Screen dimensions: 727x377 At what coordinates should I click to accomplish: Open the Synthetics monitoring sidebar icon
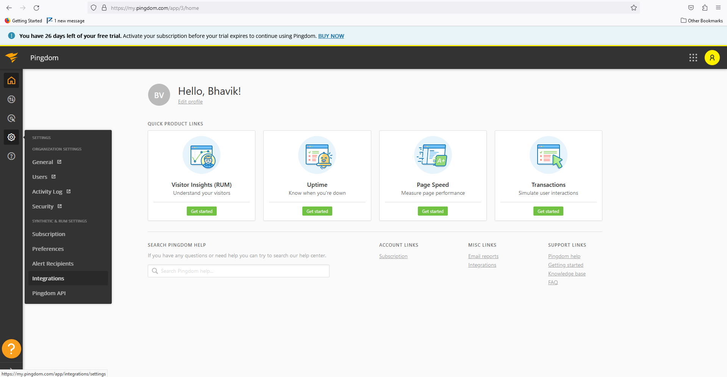point(11,99)
